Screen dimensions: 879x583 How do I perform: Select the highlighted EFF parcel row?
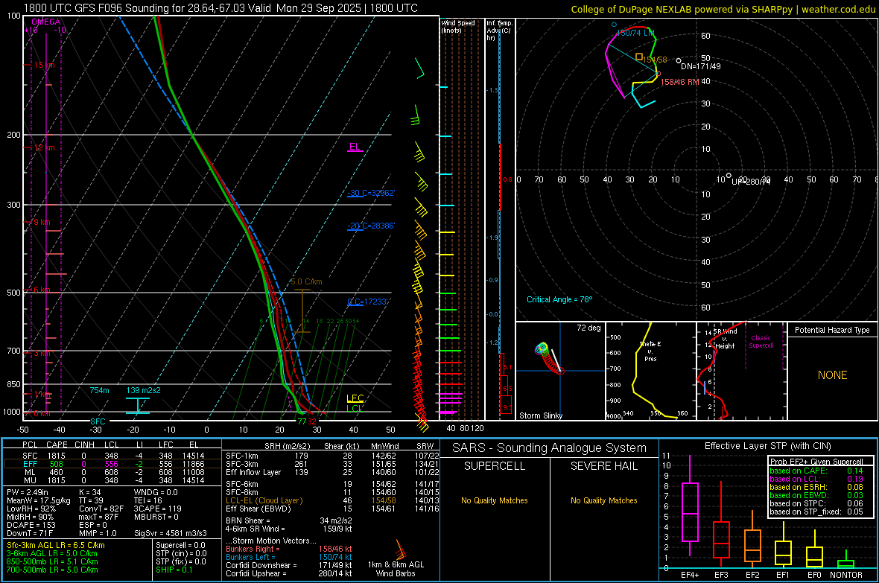(112, 464)
